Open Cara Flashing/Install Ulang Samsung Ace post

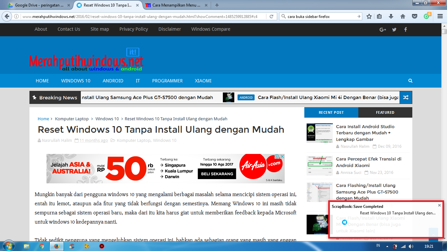tap(367, 192)
